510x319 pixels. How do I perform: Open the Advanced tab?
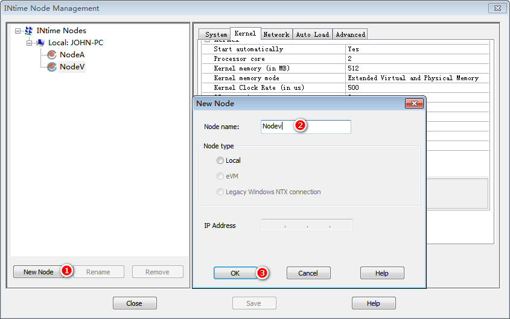point(350,34)
